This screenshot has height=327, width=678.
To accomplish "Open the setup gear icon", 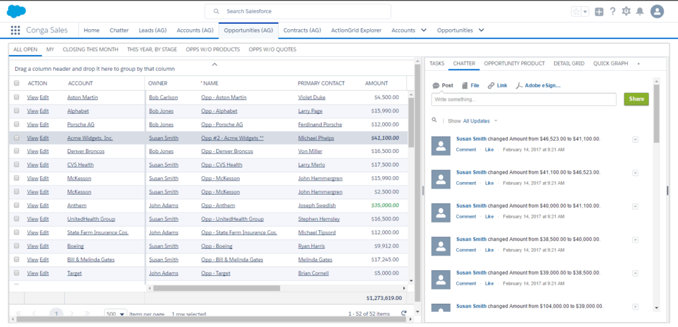I will click(x=626, y=12).
